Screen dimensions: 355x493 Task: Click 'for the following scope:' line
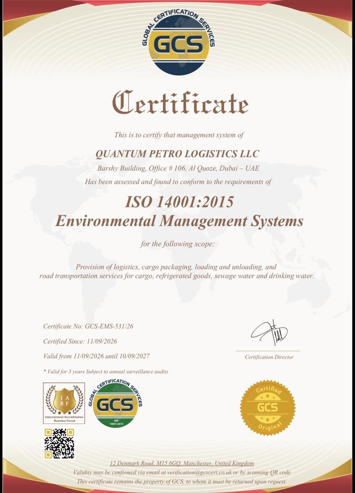coord(177,244)
